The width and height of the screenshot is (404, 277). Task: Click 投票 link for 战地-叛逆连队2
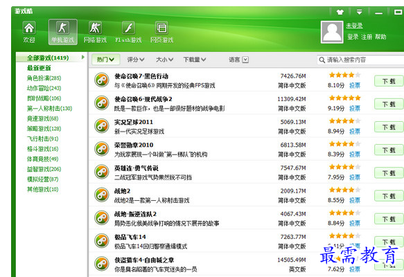coord(355,223)
